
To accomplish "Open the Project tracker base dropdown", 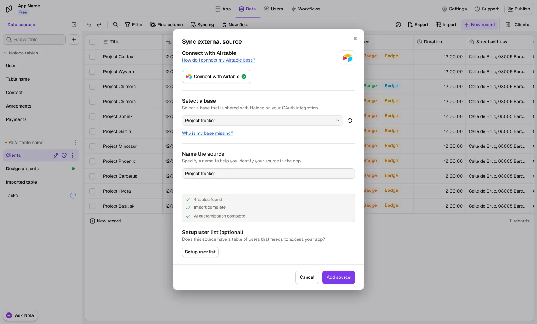I will point(263,121).
